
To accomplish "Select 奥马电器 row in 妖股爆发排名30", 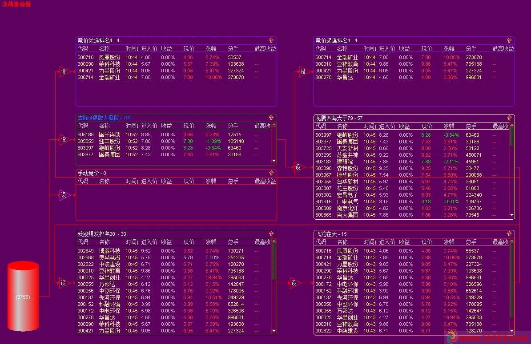I will [x=174, y=257].
